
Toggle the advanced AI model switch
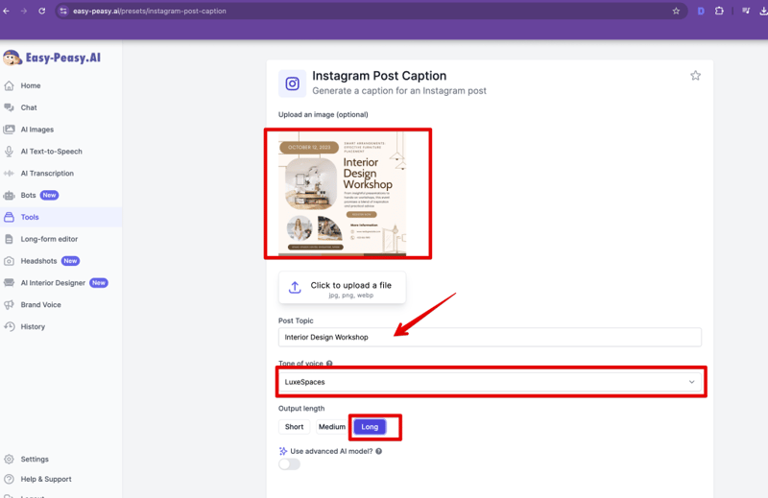(x=289, y=464)
